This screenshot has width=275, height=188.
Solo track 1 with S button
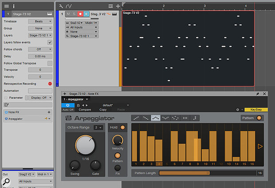click(74, 14)
